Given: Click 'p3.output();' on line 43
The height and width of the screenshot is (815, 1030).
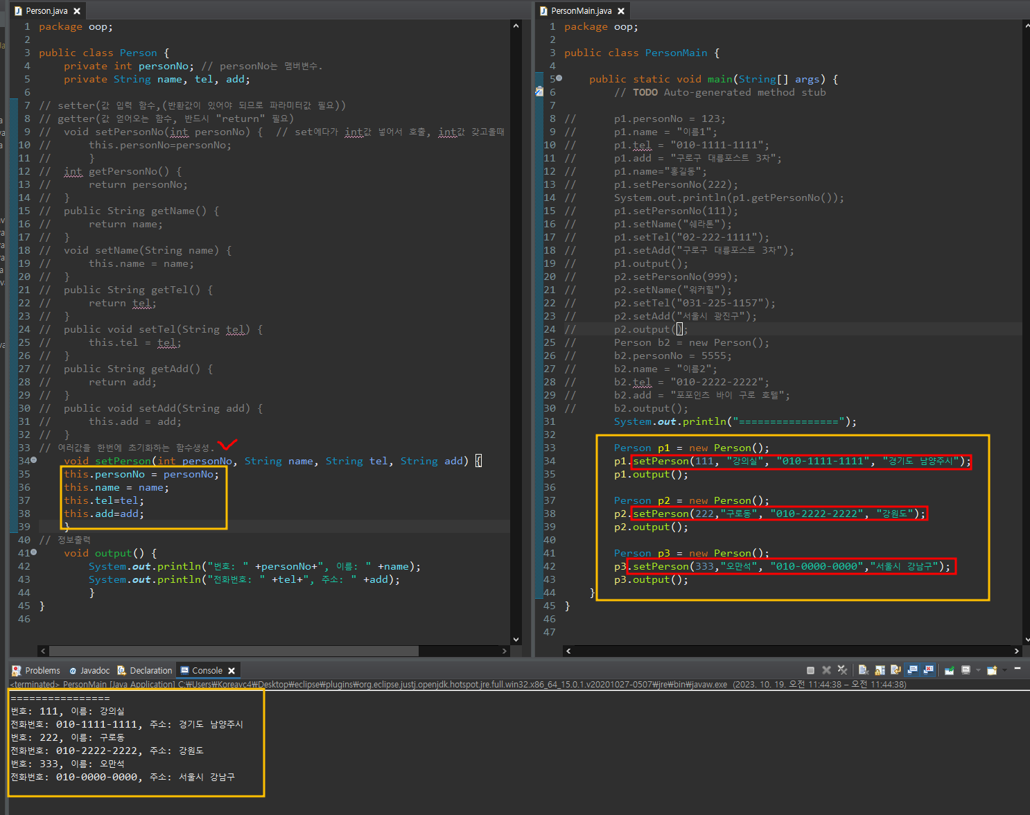Looking at the screenshot, I should (x=652, y=579).
